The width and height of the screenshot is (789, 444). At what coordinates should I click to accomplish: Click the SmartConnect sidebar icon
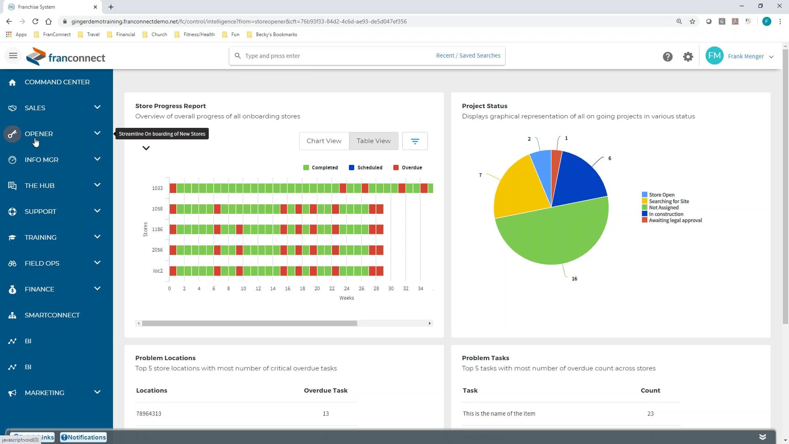12,315
